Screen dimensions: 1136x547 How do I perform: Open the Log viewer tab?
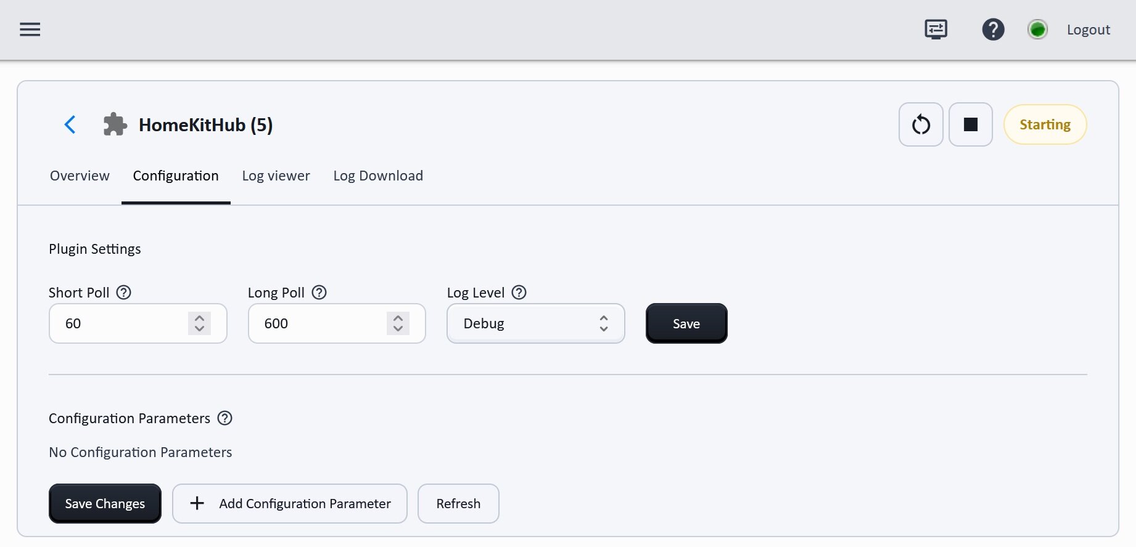click(x=276, y=176)
